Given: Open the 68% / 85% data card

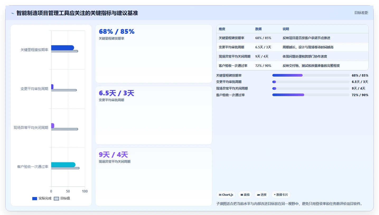Looking at the screenshot, I should click(x=154, y=54).
